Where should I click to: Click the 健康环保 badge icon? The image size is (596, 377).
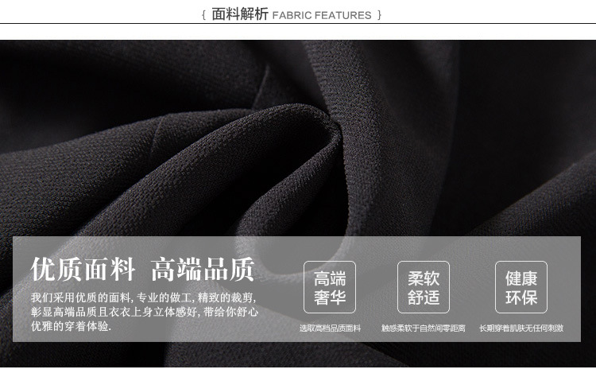tap(521, 287)
